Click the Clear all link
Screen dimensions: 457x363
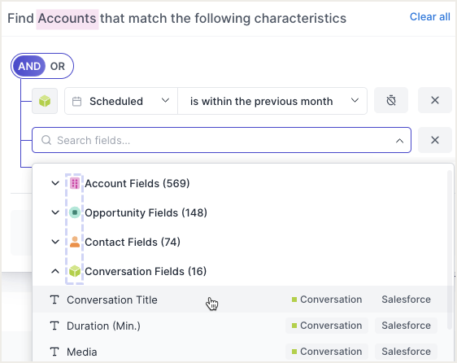[430, 17]
